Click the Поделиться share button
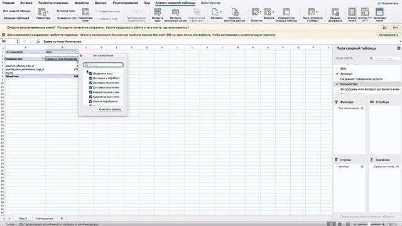Screen dimensions: 402x226 [388, 3]
